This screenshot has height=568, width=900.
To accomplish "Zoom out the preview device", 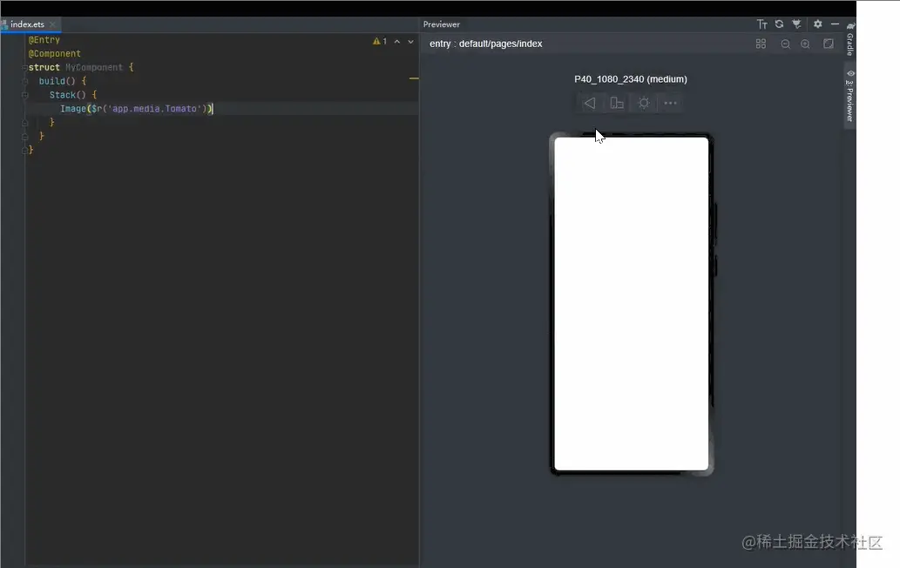I will 786,44.
